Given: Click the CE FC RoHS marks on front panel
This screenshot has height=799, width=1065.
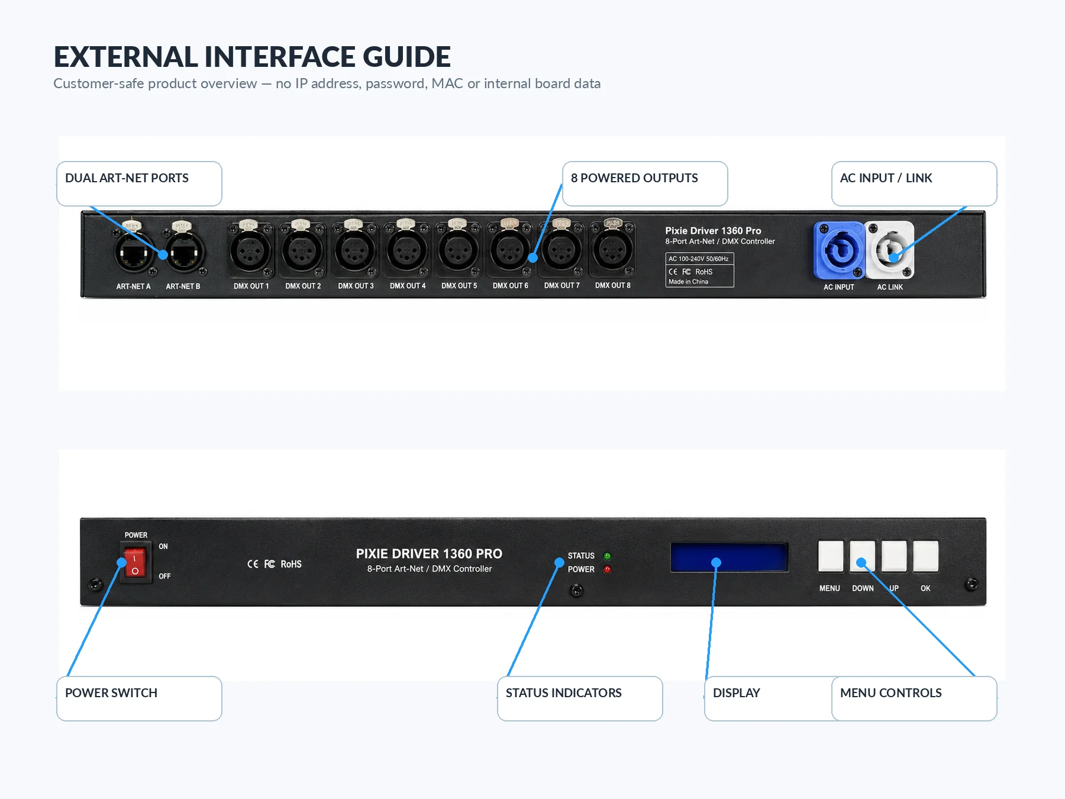Looking at the screenshot, I should (275, 564).
